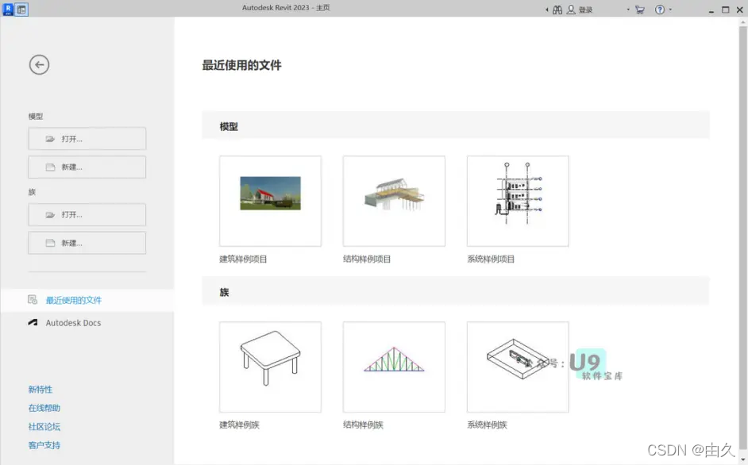The height and width of the screenshot is (465, 748).
Task: Open the 建筑样例项目 thumbnail
Action: click(x=270, y=201)
